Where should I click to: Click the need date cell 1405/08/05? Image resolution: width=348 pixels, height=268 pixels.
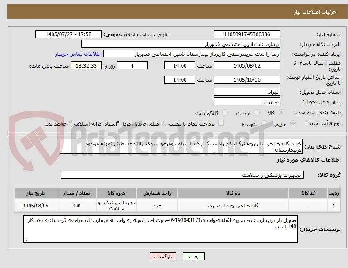click(x=35, y=206)
